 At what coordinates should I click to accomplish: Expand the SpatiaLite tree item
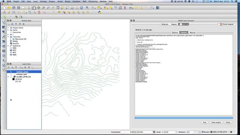click(8, 46)
